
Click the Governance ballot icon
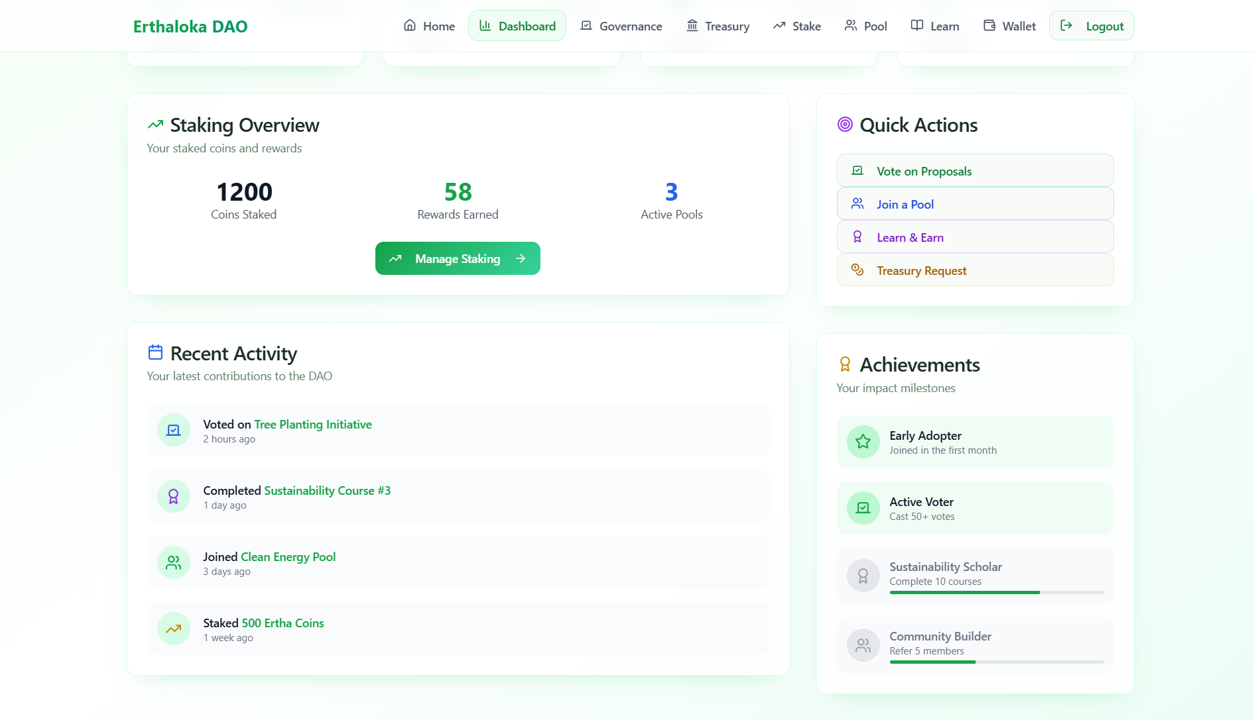[x=586, y=26]
